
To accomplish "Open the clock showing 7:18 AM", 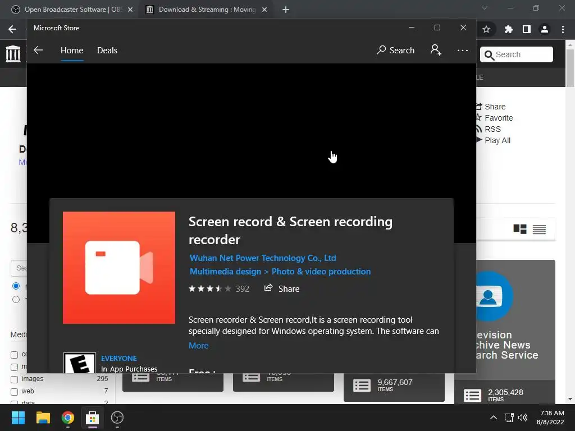I will pyautogui.click(x=550, y=418).
